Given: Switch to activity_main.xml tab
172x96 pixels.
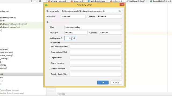Looking at the screenshot, I should tap(58, 1).
